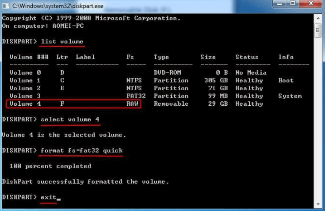Click the Volume 1 row in the list
This screenshot has height=211, width=325.
(25, 81)
